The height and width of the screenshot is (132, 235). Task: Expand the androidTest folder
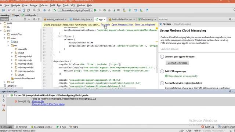[x=4, y=34]
